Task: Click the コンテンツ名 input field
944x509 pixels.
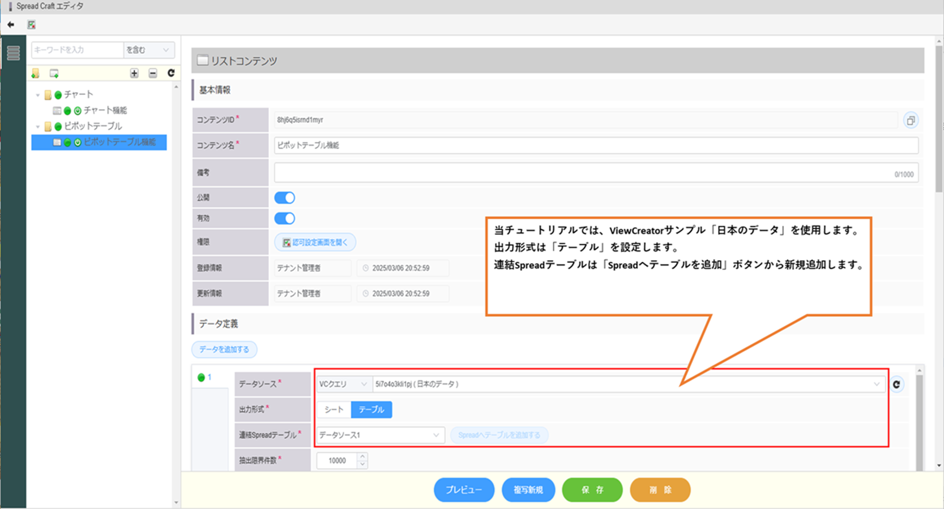Action: click(595, 145)
